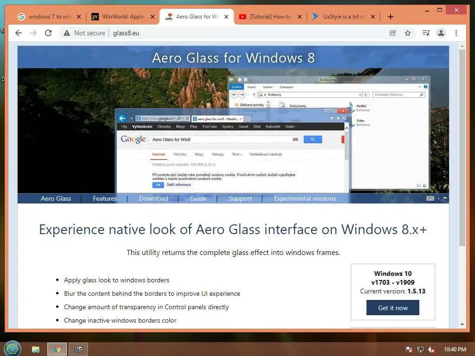Open the Action Center flag icon
Screen dimensions: 475x356
click(409, 350)
